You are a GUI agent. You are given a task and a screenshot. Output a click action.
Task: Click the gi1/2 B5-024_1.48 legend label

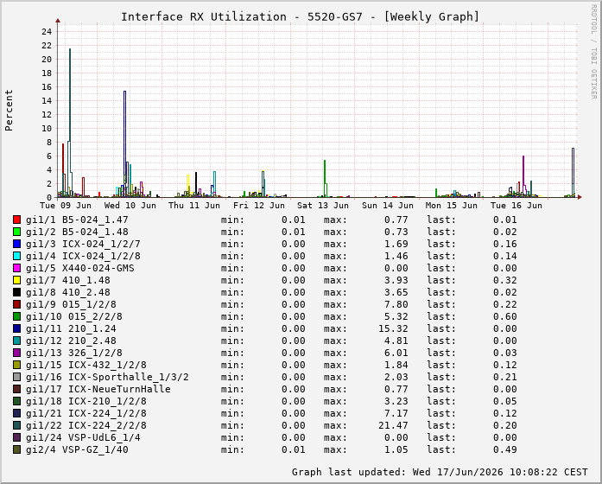pyautogui.click(x=77, y=232)
